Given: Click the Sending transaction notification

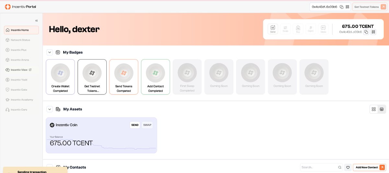Looking at the screenshot, I should (35, 170).
